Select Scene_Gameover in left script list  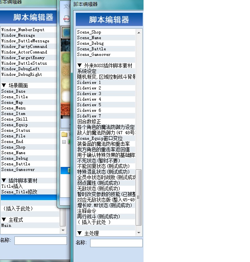(x=29, y=169)
